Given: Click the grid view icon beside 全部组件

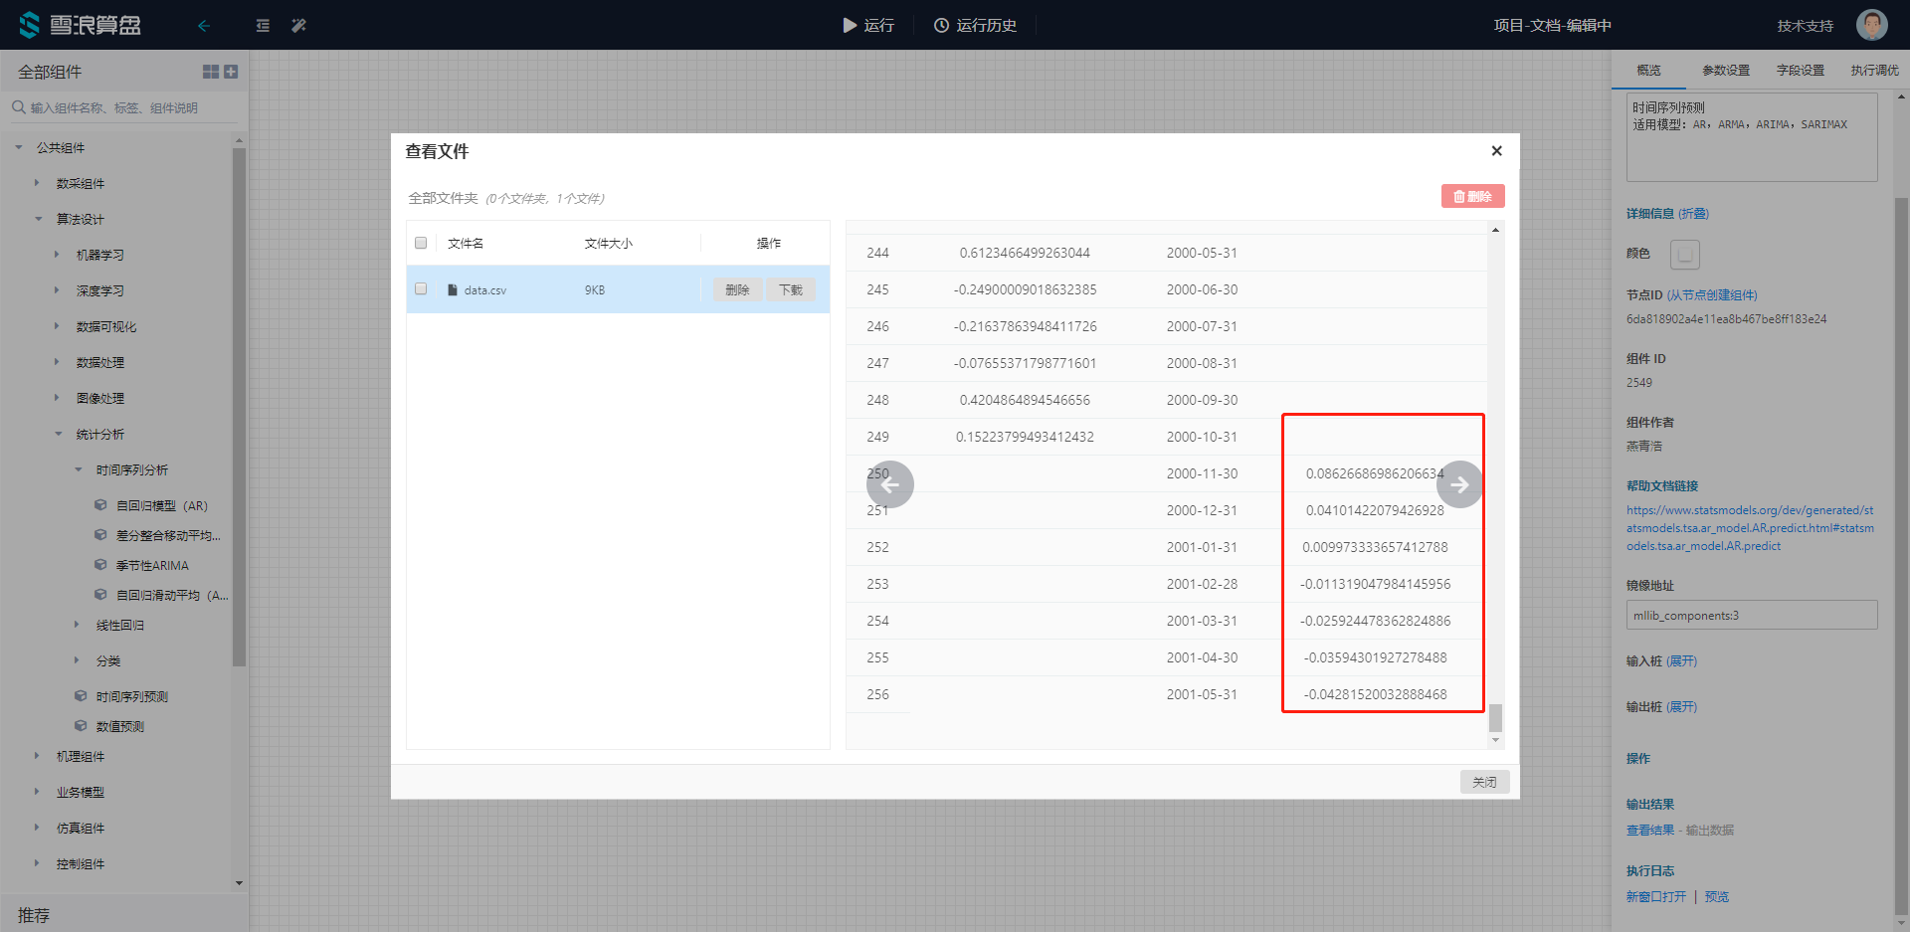Looking at the screenshot, I should (x=210, y=72).
